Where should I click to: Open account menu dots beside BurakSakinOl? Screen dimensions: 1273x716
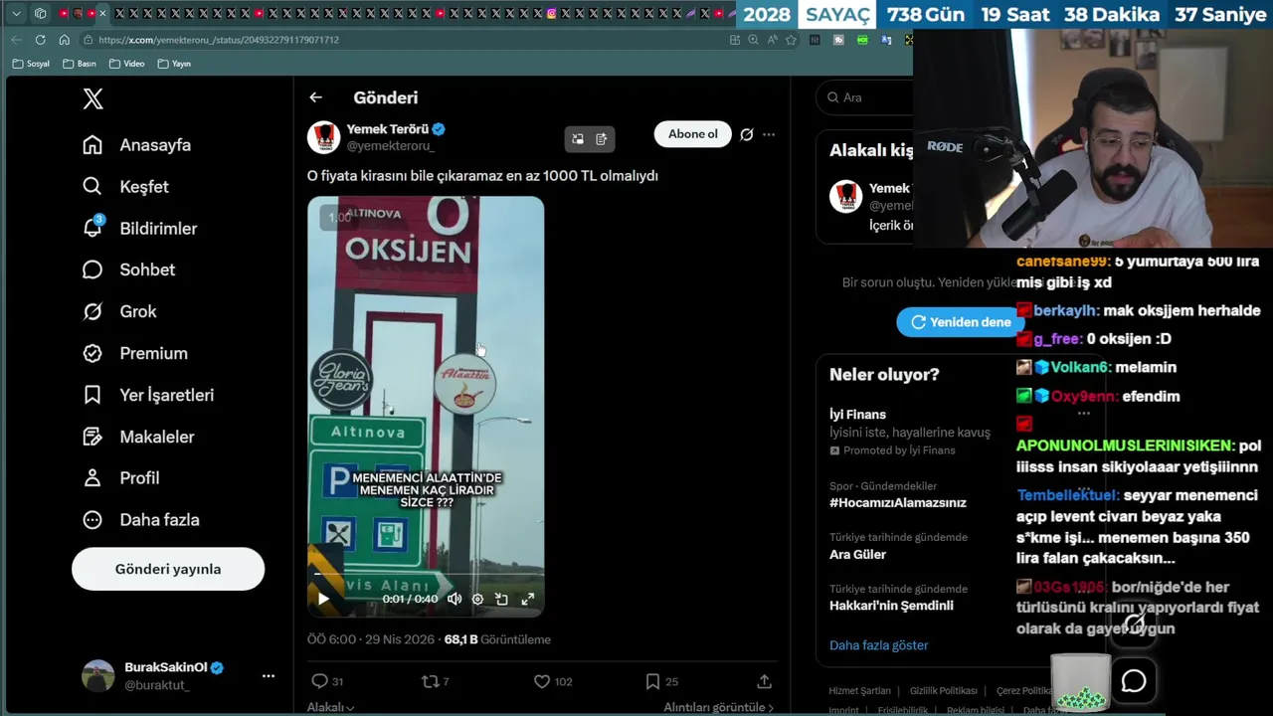click(268, 676)
